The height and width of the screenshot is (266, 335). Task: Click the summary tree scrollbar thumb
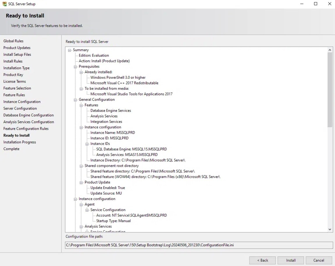click(x=330, y=90)
